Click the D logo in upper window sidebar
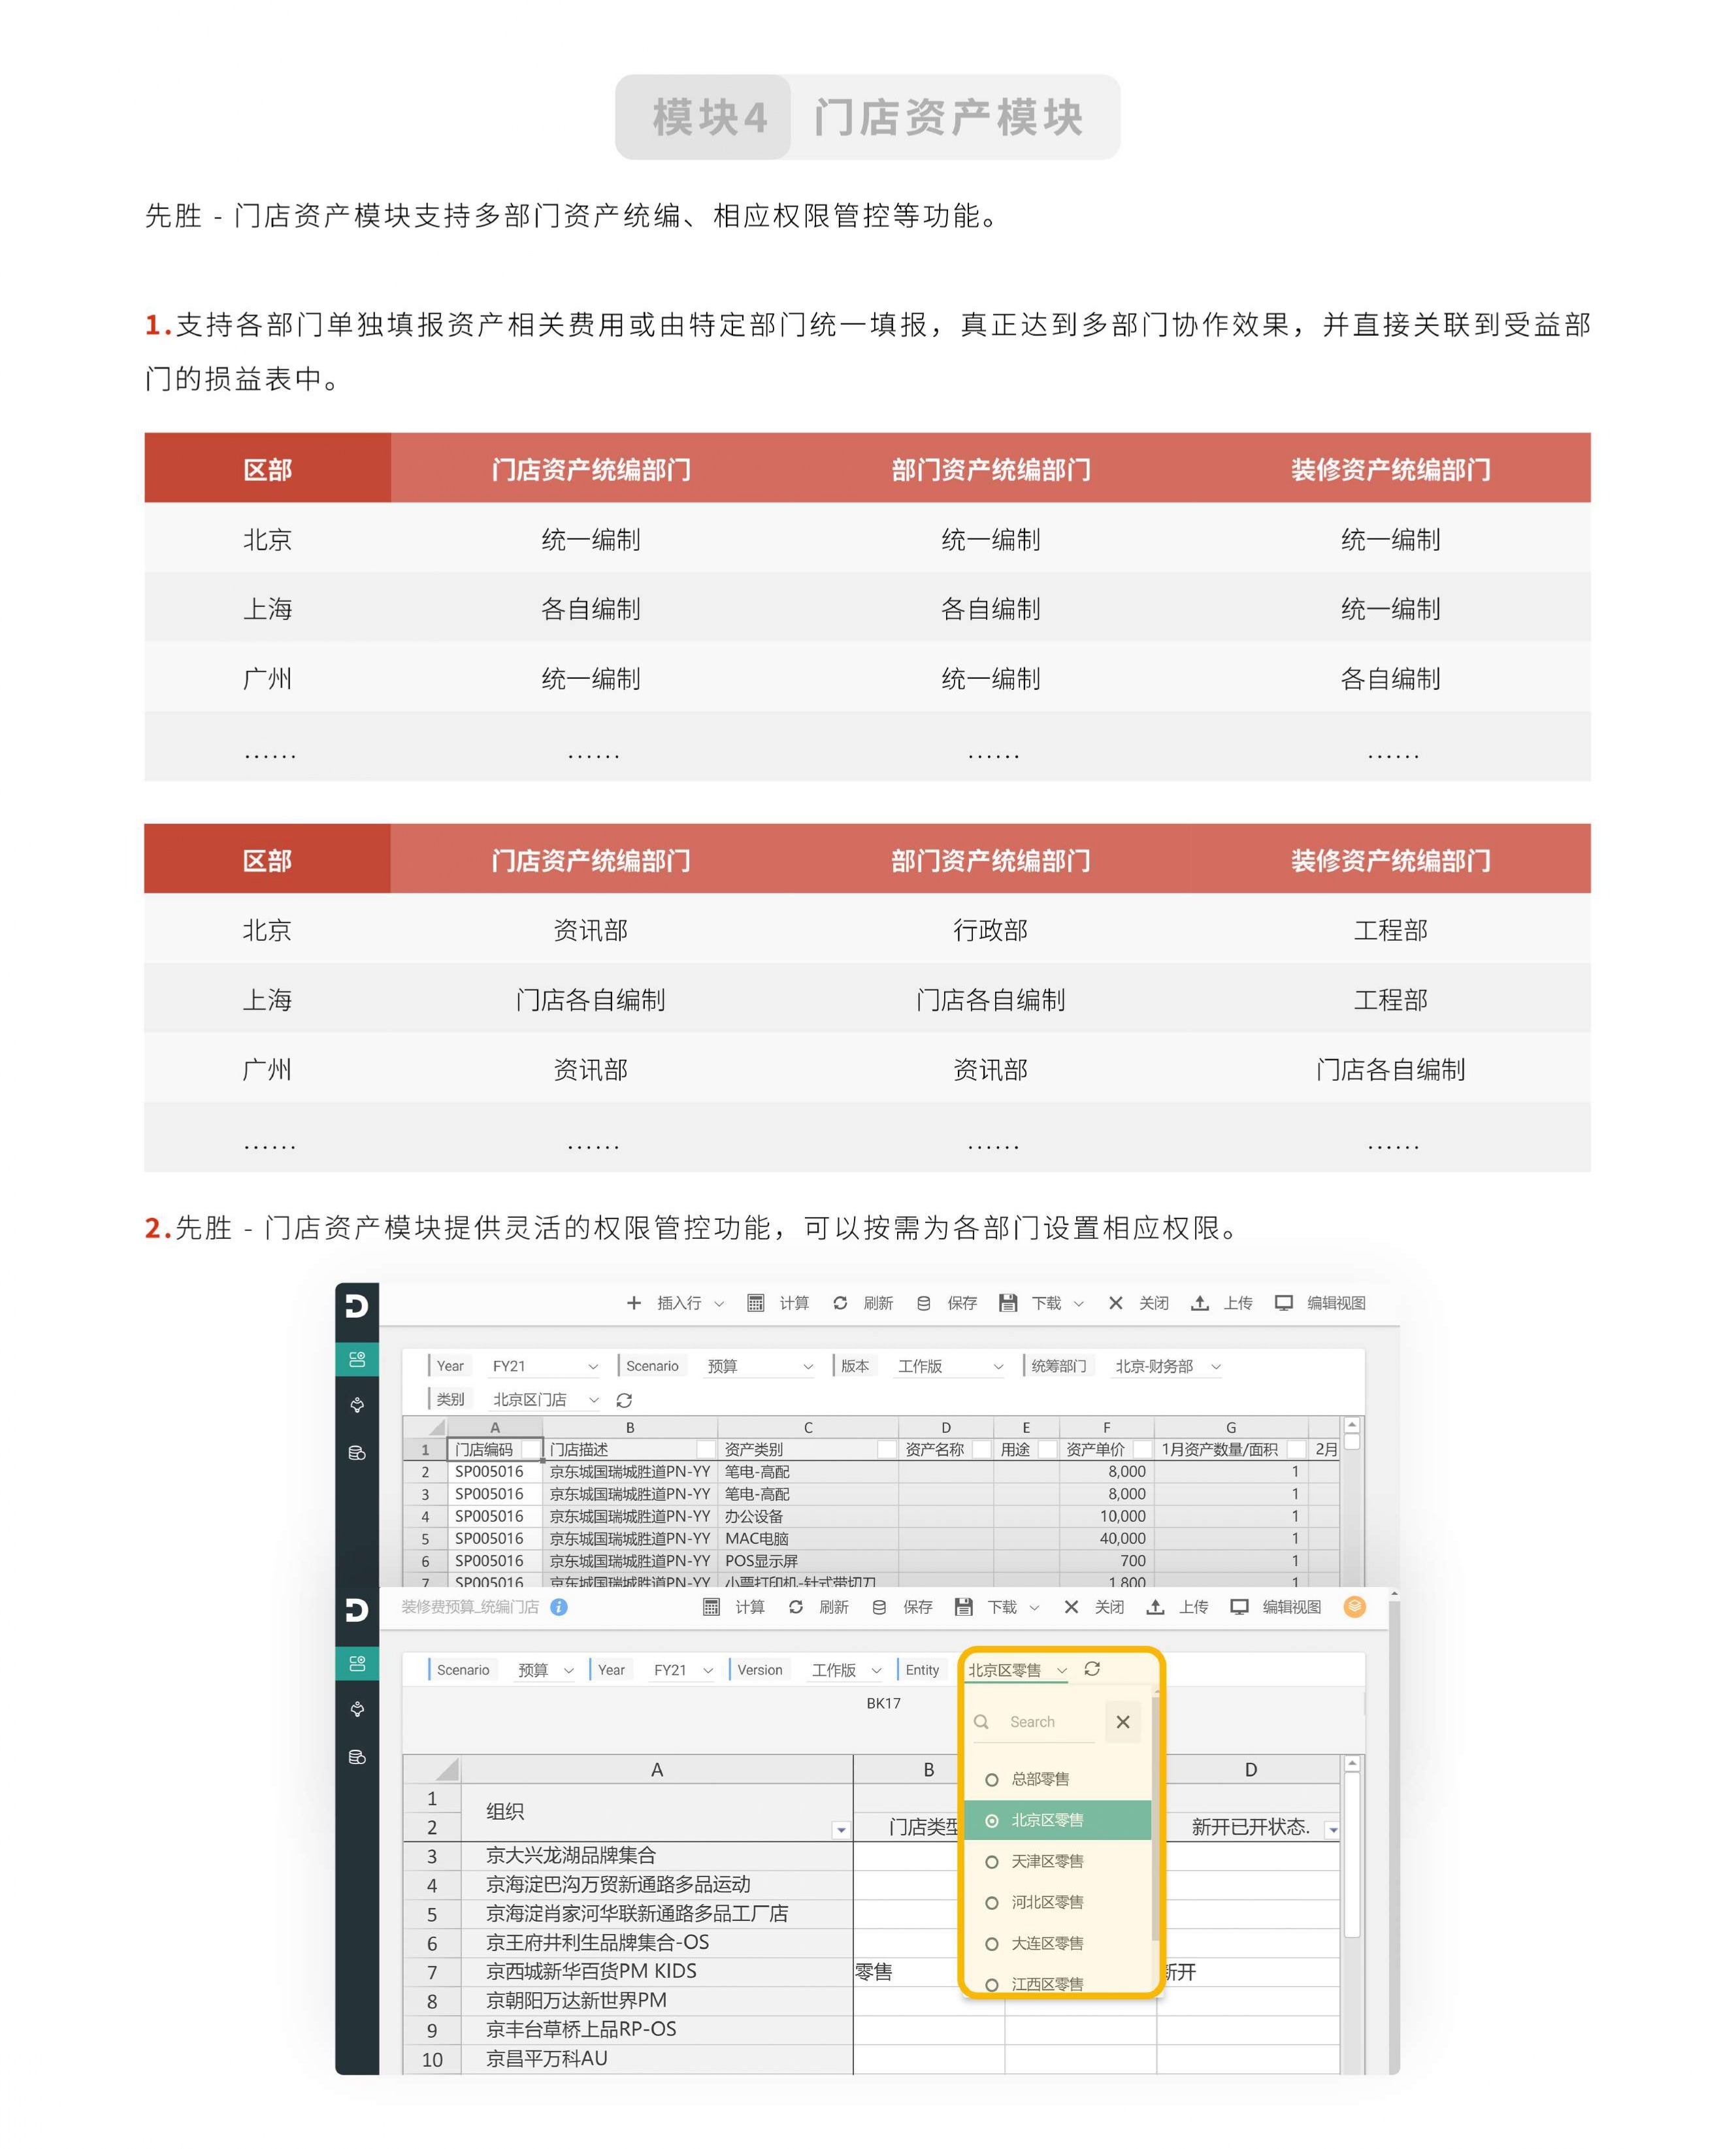Image resolution: width=1736 pixels, height=2149 pixels. [357, 1305]
